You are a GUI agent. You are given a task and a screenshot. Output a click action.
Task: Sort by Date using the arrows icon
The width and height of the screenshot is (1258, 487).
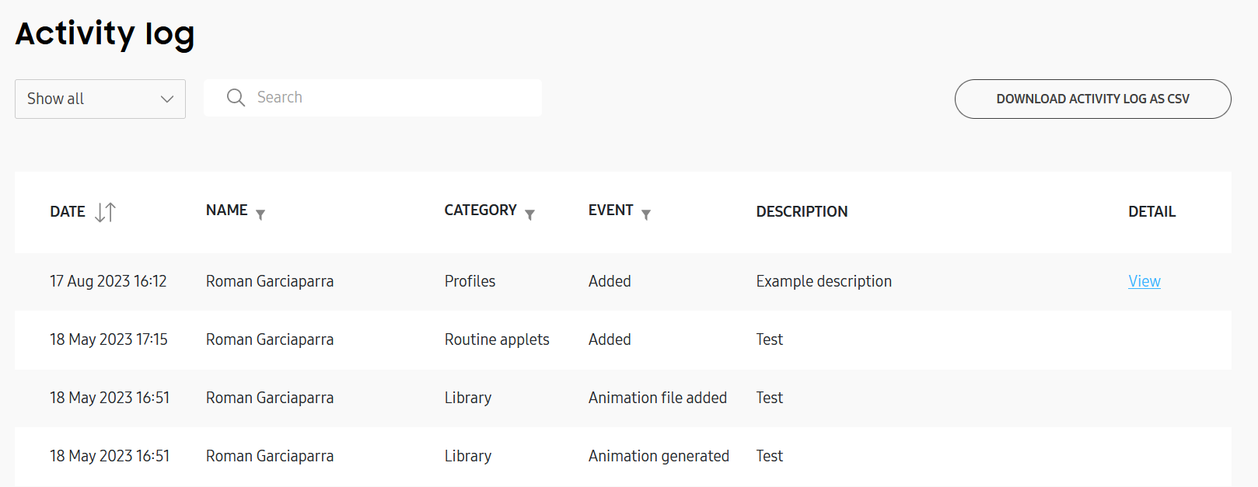pyautogui.click(x=105, y=212)
